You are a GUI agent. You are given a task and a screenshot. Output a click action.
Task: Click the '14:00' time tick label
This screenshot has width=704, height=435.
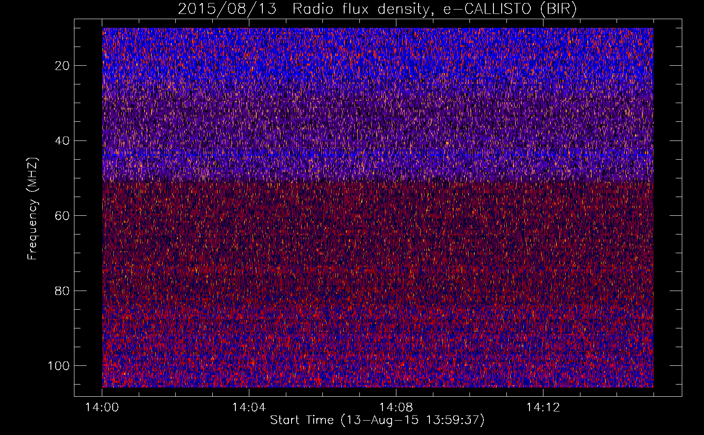(x=102, y=408)
